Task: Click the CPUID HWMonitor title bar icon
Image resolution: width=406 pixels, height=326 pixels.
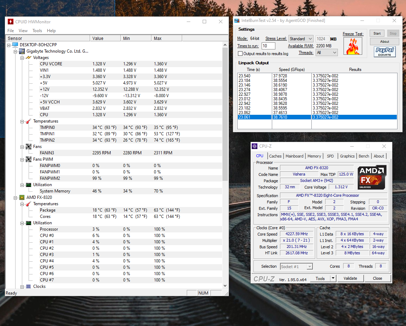Action: (10, 22)
